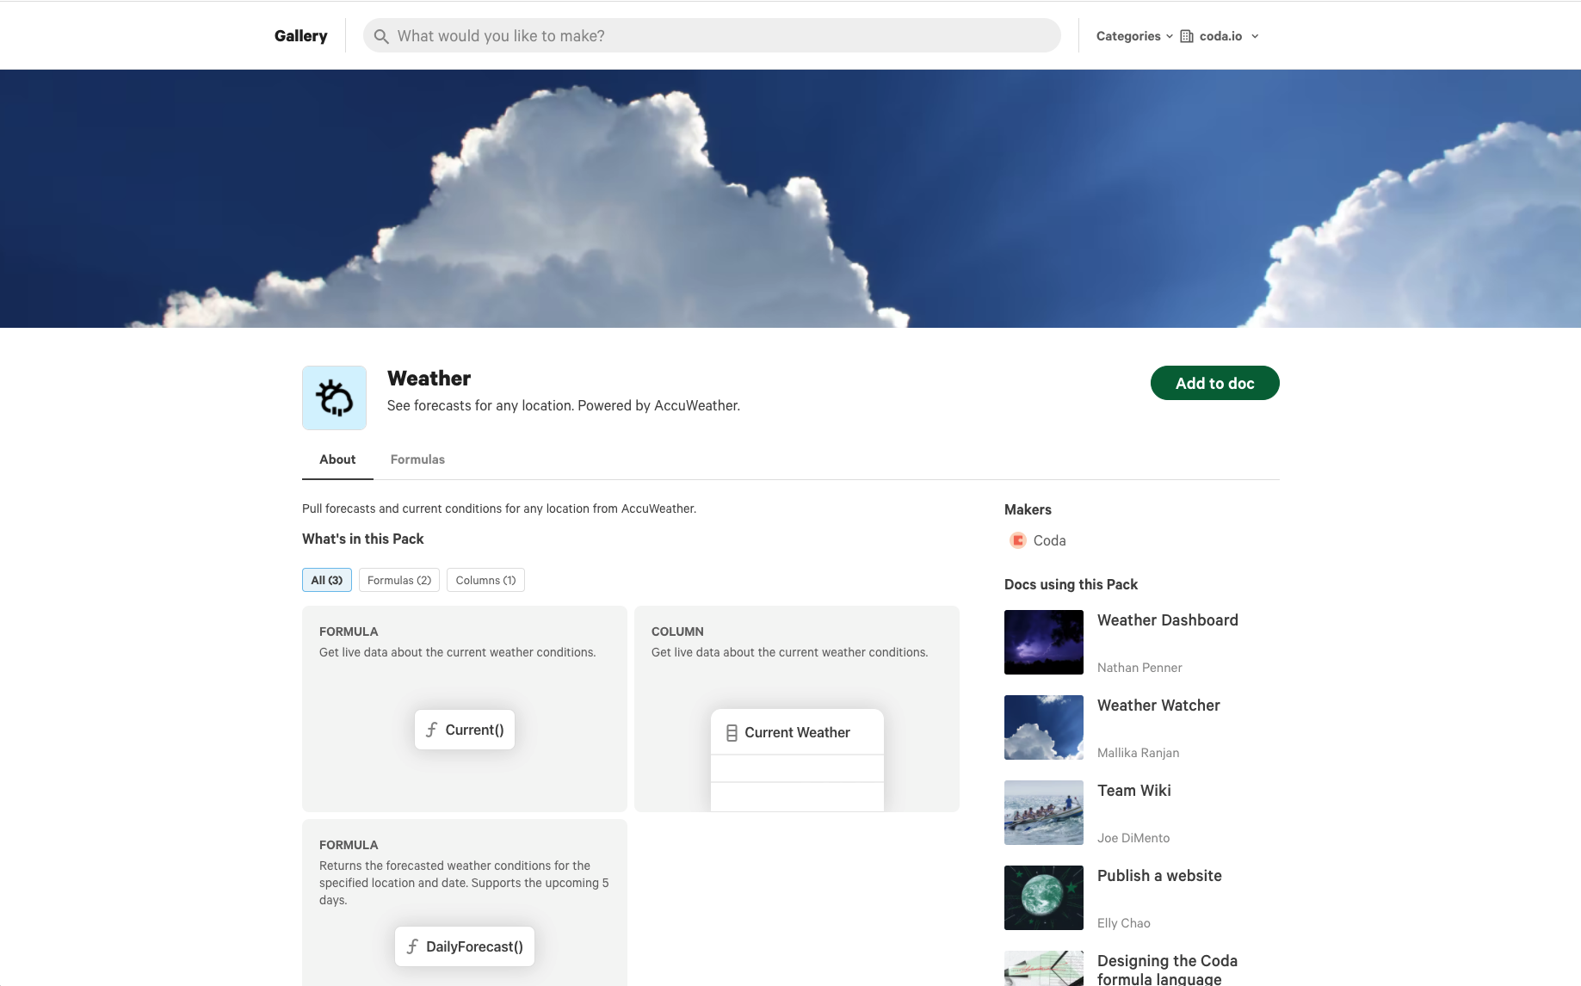Expand the Categories dropdown
The width and height of the screenshot is (1581, 986).
(1134, 36)
